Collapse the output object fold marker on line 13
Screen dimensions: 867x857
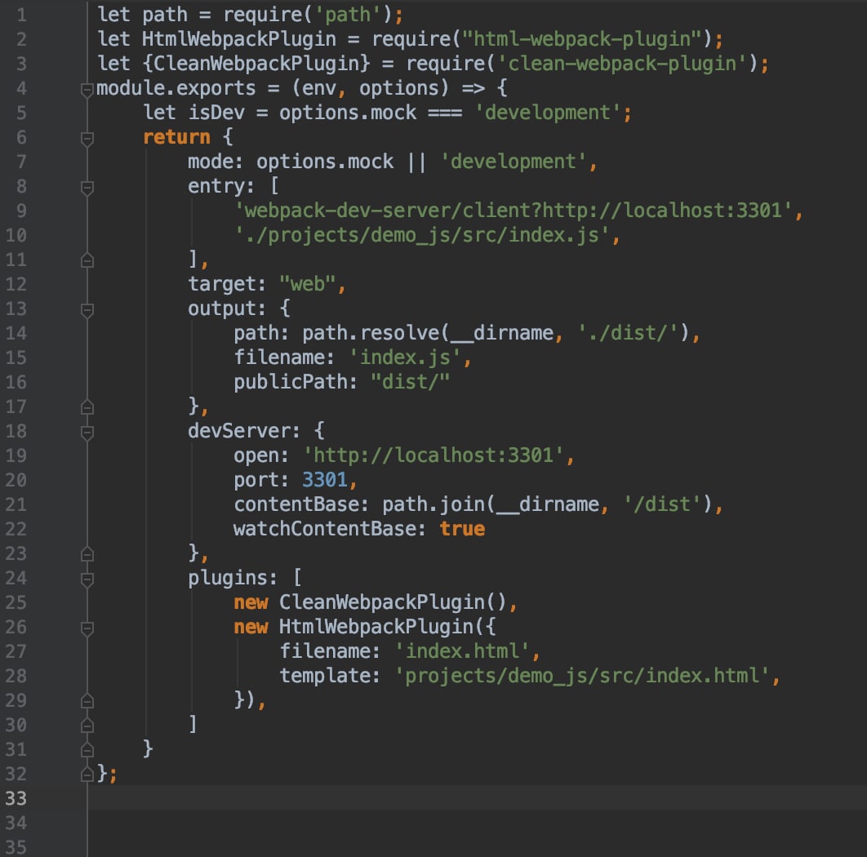coord(87,310)
